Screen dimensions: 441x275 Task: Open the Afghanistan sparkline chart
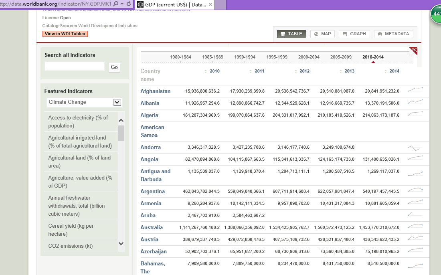(x=415, y=90)
